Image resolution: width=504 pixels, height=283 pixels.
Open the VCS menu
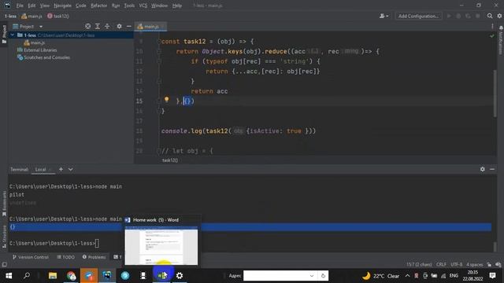tap(143, 6)
